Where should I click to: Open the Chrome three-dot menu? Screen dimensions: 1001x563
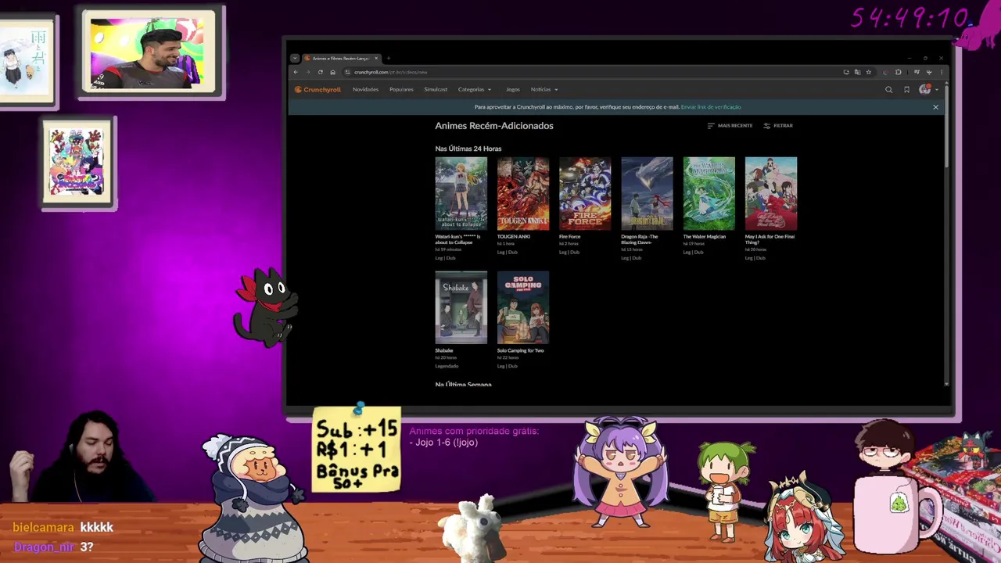pos(941,72)
